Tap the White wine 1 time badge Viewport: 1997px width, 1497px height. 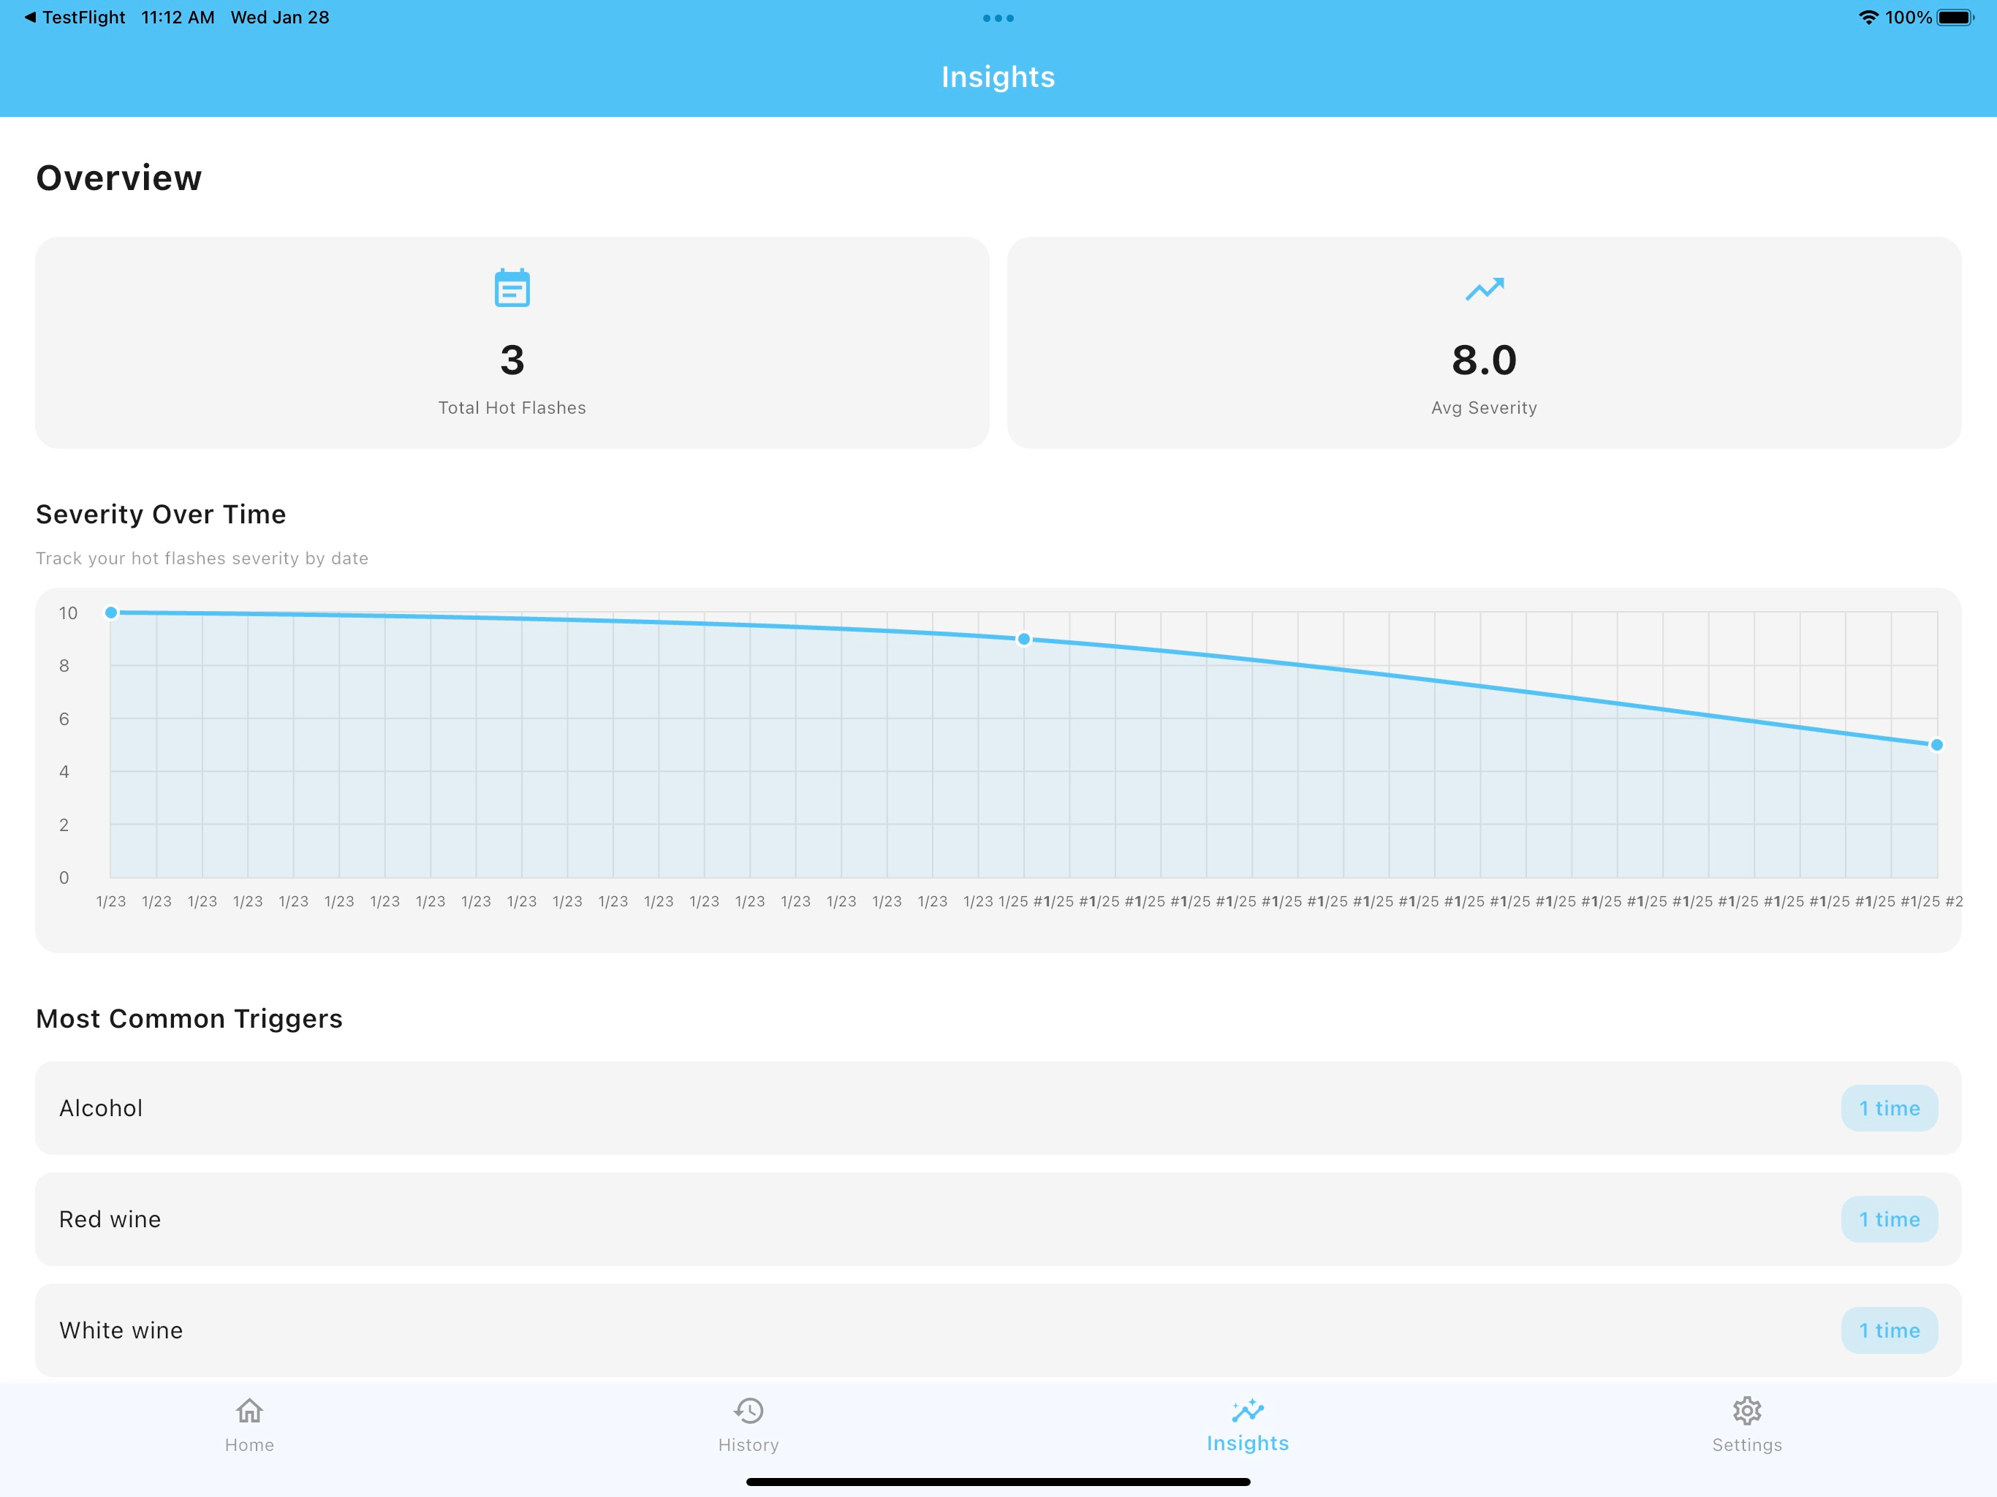pyautogui.click(x=1890, y=1330)
